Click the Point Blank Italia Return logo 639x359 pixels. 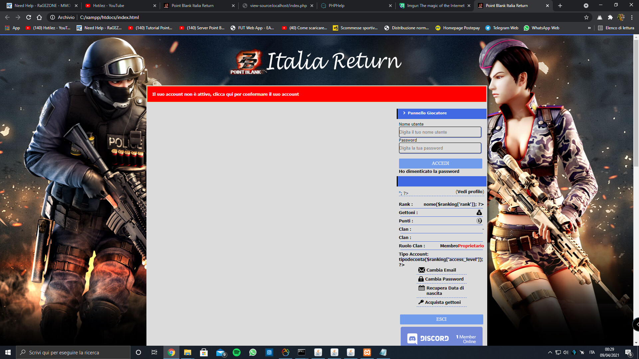point(316,61)
